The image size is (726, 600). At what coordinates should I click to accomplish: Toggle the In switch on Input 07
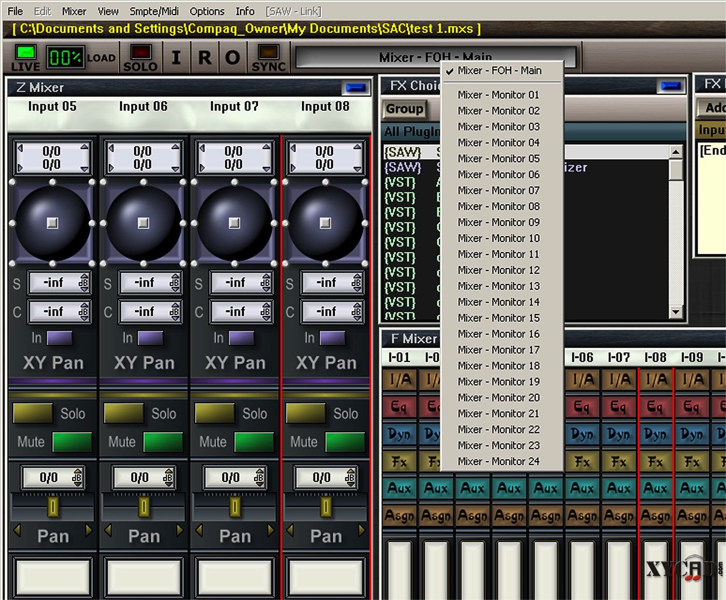[242, 338]
